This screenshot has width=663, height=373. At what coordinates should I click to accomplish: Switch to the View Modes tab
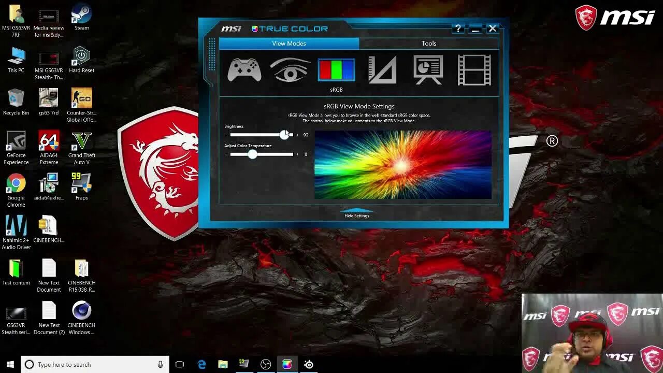pyautogui.click(x=289, y=44)
